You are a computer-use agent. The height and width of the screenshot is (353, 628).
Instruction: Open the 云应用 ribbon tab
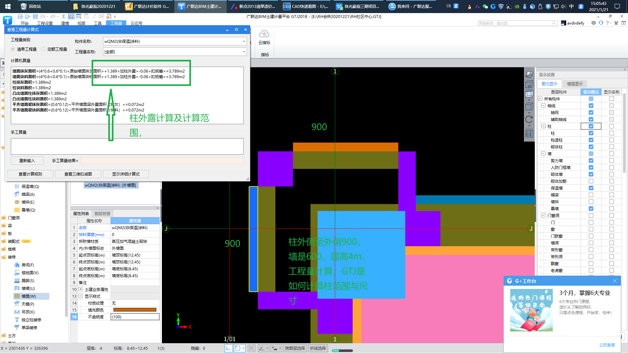pos(136,23)
